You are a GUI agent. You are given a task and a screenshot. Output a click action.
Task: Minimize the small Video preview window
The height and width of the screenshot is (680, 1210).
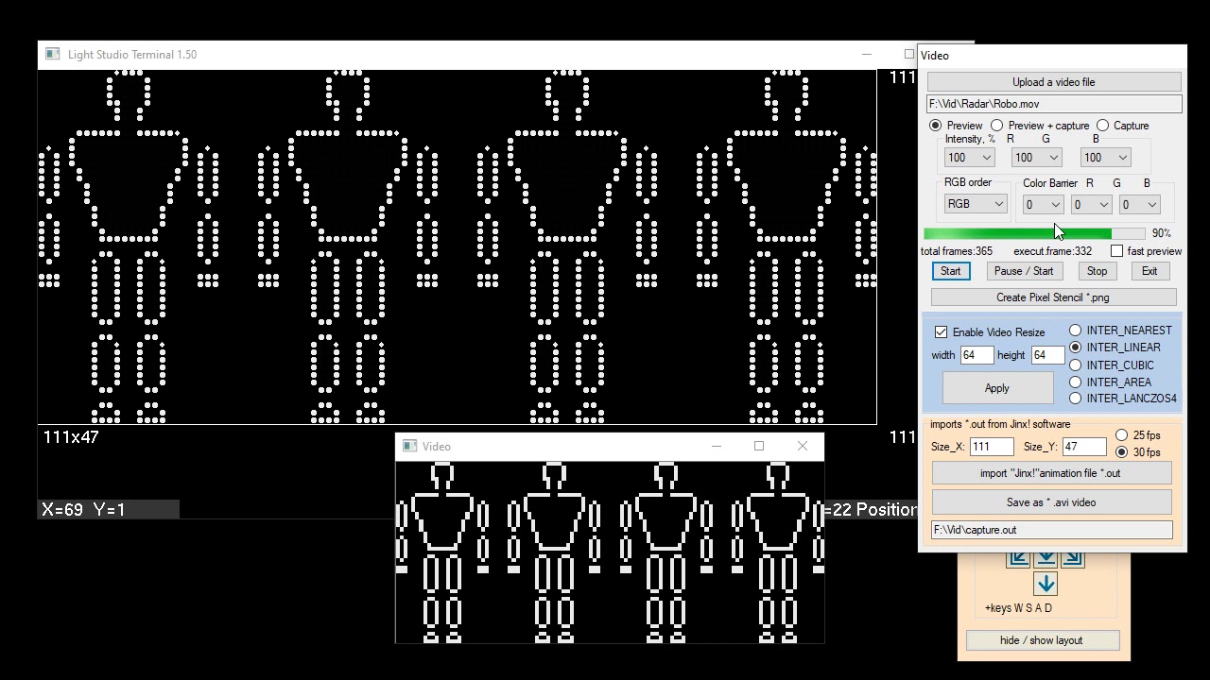coord(716,446)
